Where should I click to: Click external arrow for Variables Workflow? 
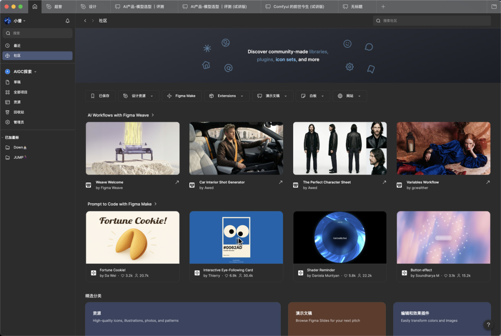tap(488, 182)
